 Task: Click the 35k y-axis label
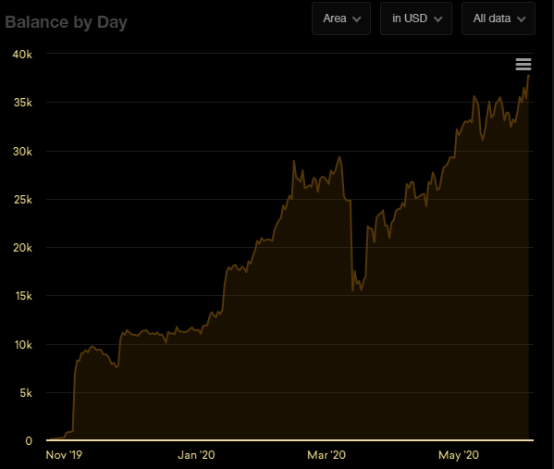click(22, 103)
